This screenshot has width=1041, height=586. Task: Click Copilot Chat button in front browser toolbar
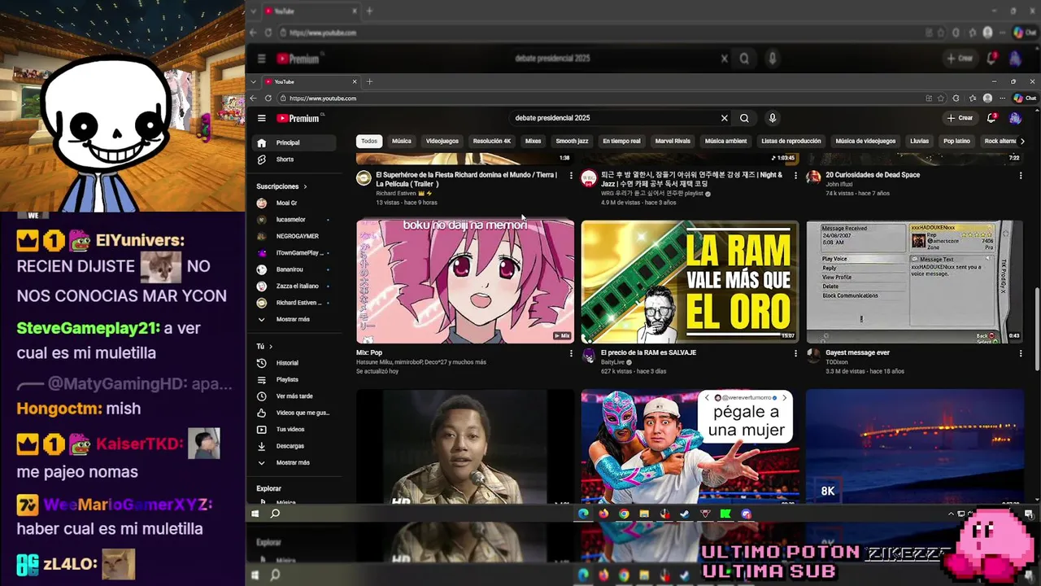tap(1025, 98)
